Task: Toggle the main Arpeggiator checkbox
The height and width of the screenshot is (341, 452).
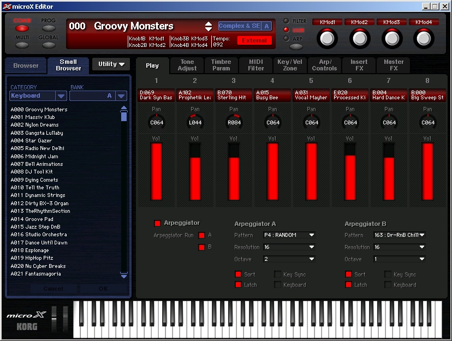Action: 157,223
